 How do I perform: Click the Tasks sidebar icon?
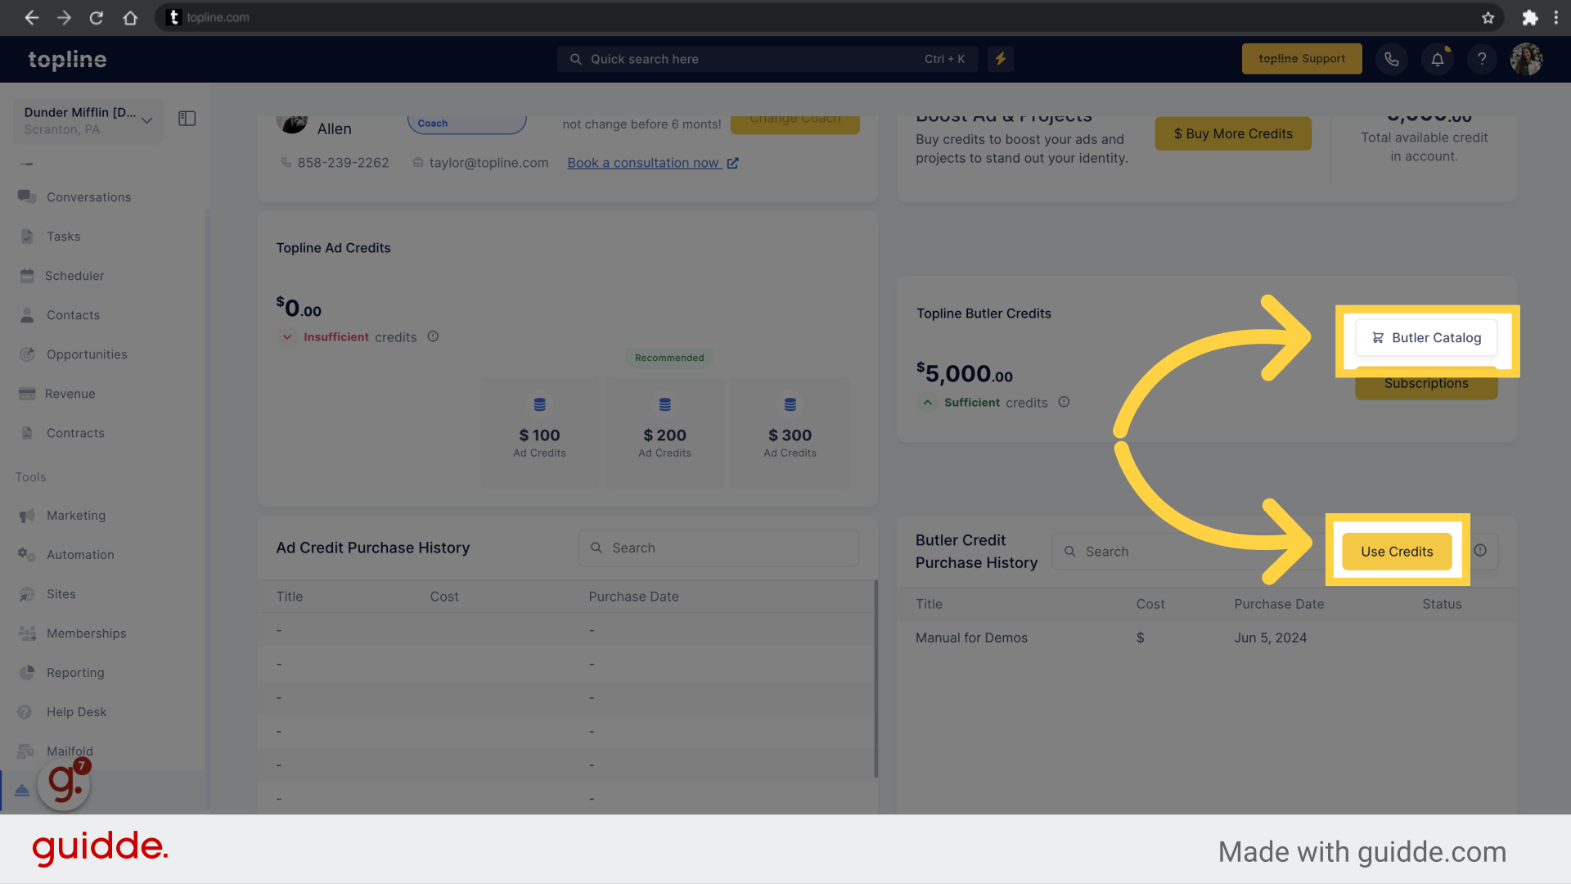click(27, 235)
